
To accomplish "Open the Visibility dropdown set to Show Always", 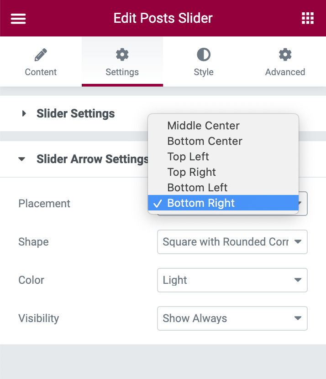I will click(232, 318).
